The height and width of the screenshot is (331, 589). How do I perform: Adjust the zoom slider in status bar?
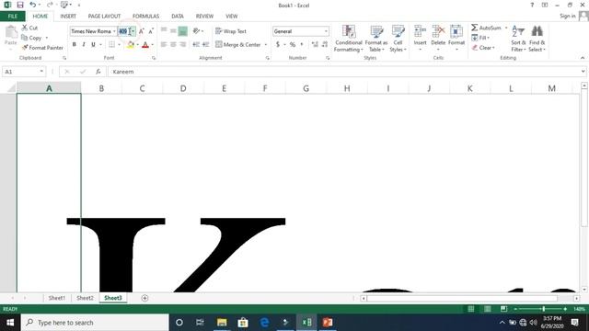(544, 309)
